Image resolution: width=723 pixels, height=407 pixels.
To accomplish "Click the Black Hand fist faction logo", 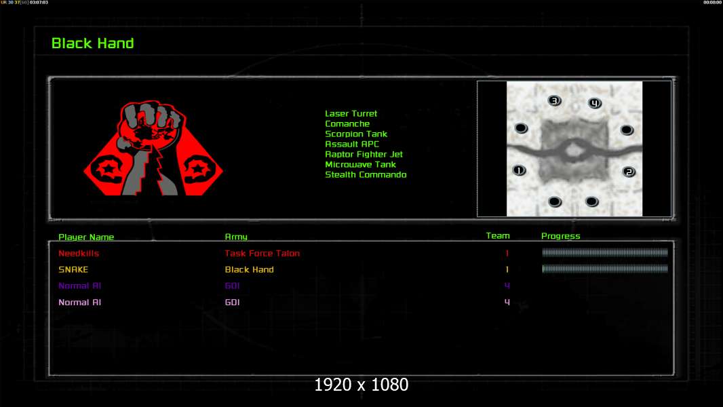I will pos(153,148).
